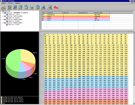Select capacity unit cell 408 in grid
Viewport: 135px width, 105px height.
coord(80,77)
